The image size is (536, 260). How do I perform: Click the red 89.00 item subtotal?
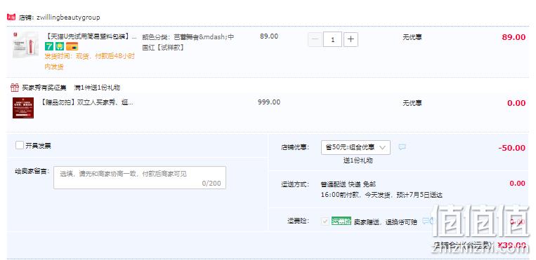click(x=514, y=37)
